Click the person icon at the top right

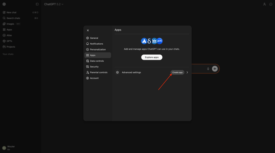click(x=264, y=4)
